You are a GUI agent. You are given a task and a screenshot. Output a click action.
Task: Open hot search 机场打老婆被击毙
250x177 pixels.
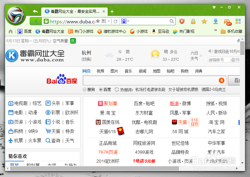click(x=150, y=89)
